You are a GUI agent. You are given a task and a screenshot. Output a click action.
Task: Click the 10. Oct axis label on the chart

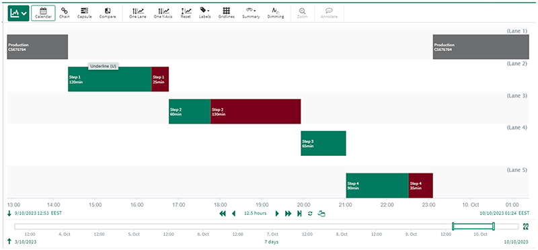pyautogui.click(x=470, y=205)
